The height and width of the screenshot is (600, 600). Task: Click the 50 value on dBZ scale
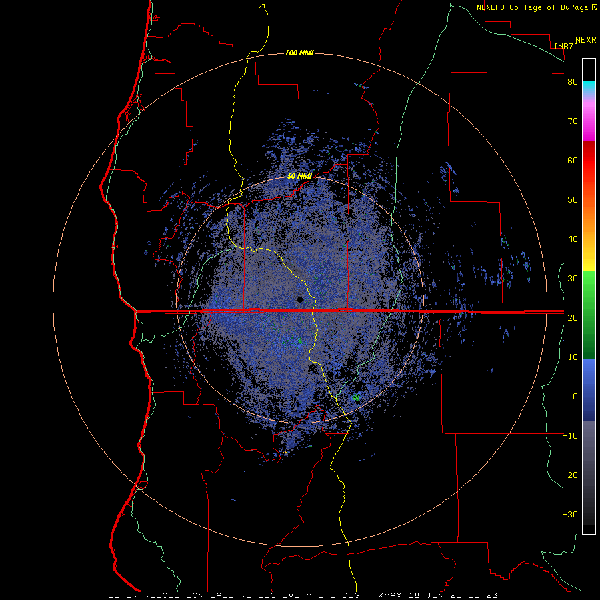(x=573, y=200)
